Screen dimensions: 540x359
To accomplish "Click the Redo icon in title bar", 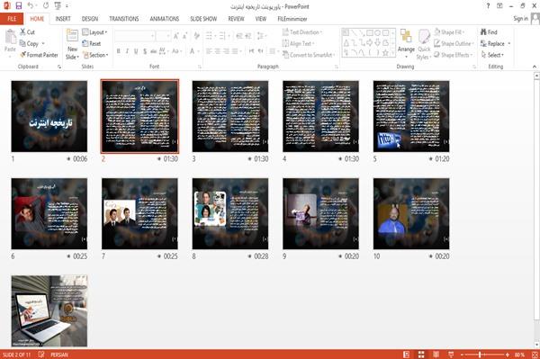I will tap(46, 5).
